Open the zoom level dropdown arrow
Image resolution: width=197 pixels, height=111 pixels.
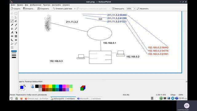[135, 9]
